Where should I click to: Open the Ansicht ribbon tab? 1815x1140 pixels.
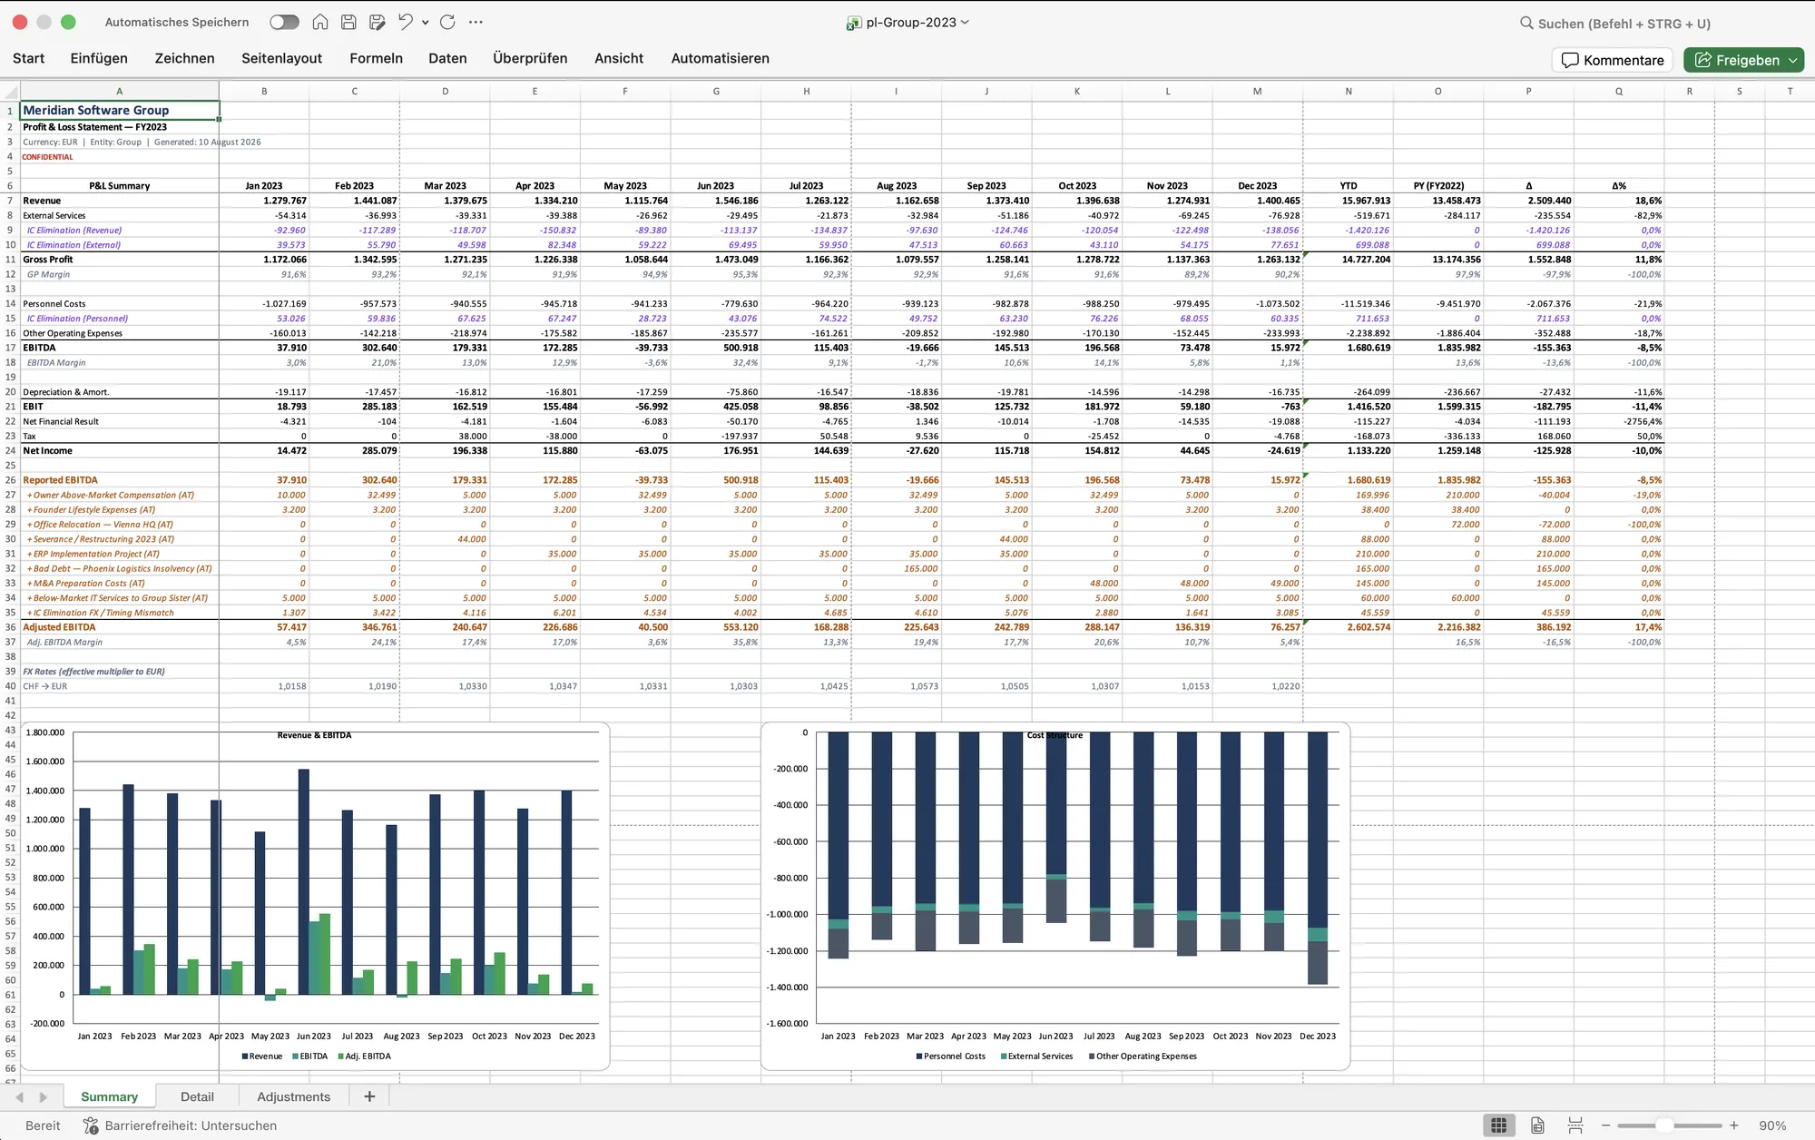click(619, 58)
